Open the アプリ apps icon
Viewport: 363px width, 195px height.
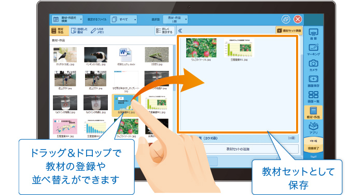click(x=313, y=128)
